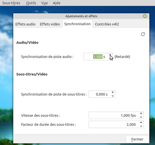Click the Ajustements et effets title bar

pyautogui.click(x=81, y=16)
